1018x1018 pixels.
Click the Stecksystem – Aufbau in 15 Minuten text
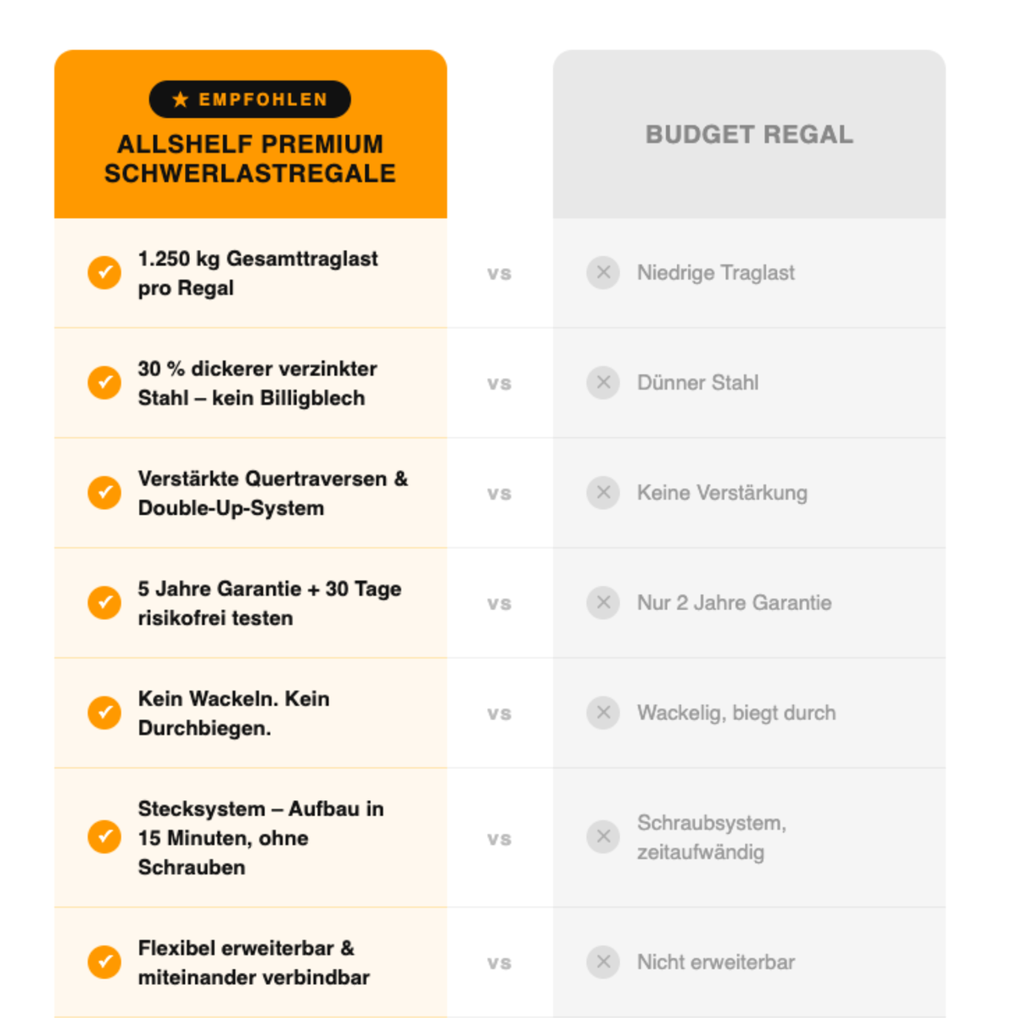261,824
